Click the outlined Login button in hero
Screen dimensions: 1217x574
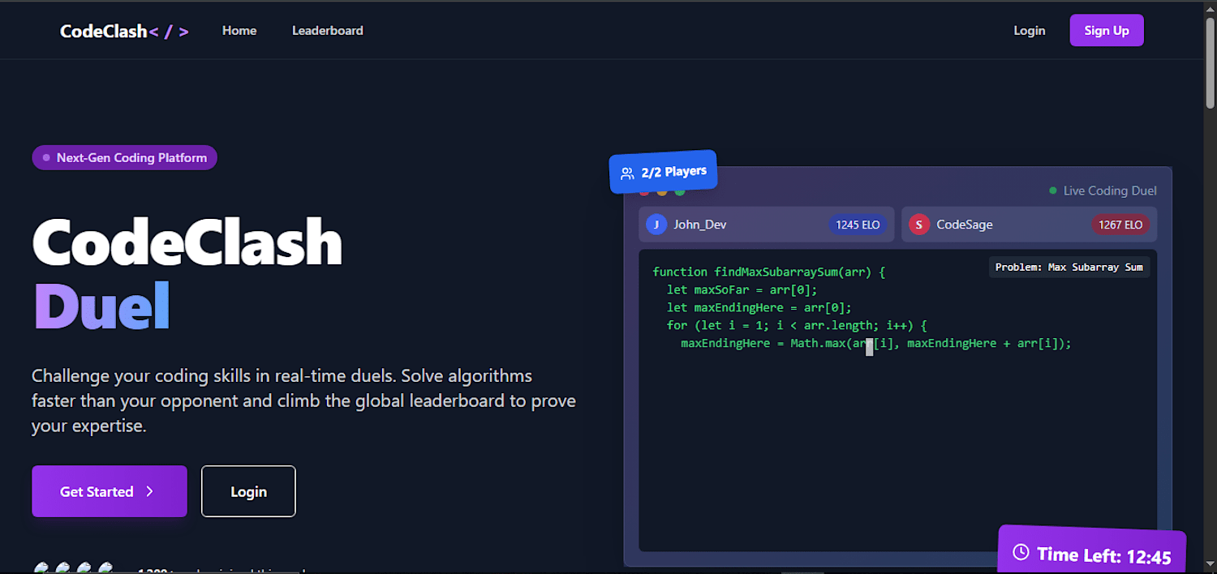(248, 491)
